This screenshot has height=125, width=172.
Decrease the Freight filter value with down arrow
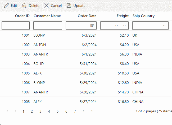point(116,26)
